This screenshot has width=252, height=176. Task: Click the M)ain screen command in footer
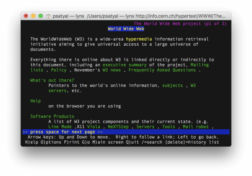108,142
